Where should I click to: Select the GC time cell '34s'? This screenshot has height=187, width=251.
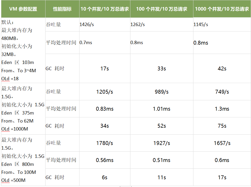click(x=105, y=126)
